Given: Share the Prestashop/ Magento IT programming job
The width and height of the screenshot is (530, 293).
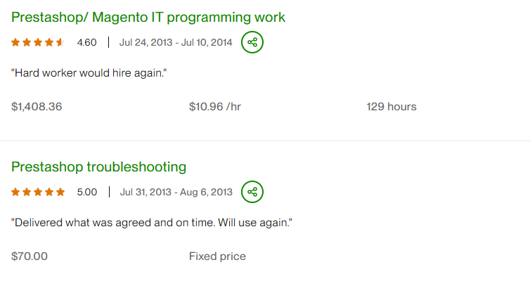Looking at the screenshot, I should 252,43.
